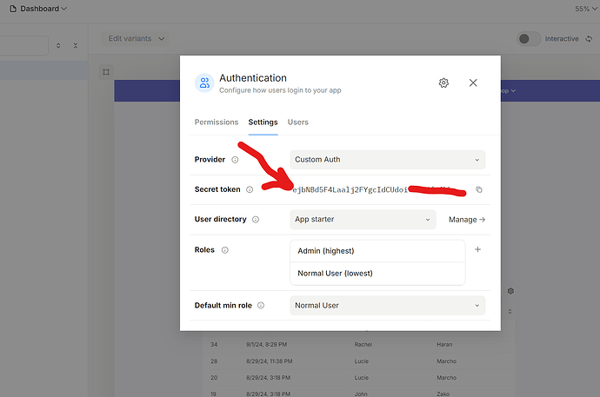
Task: Open the Edit variants dropdown
Action: 137,38
